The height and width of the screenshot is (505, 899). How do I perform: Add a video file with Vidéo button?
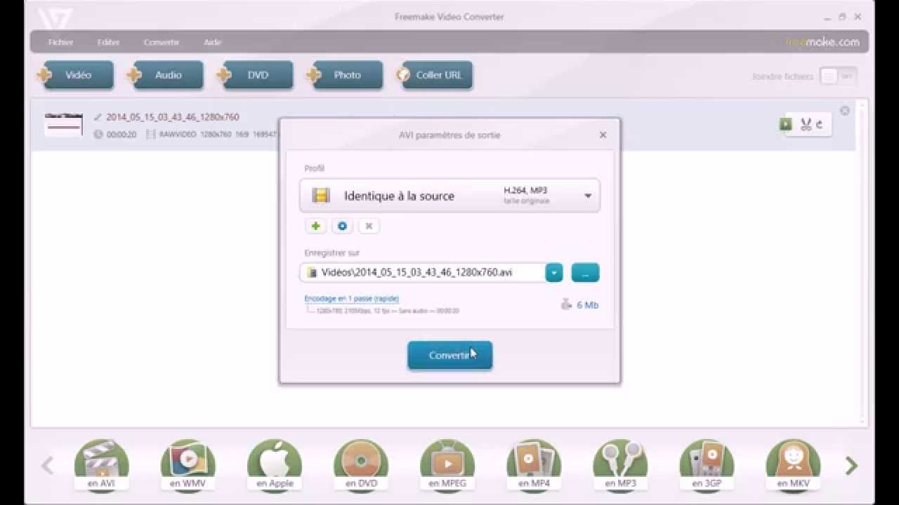pyautogui.click(x=77, y=75)
